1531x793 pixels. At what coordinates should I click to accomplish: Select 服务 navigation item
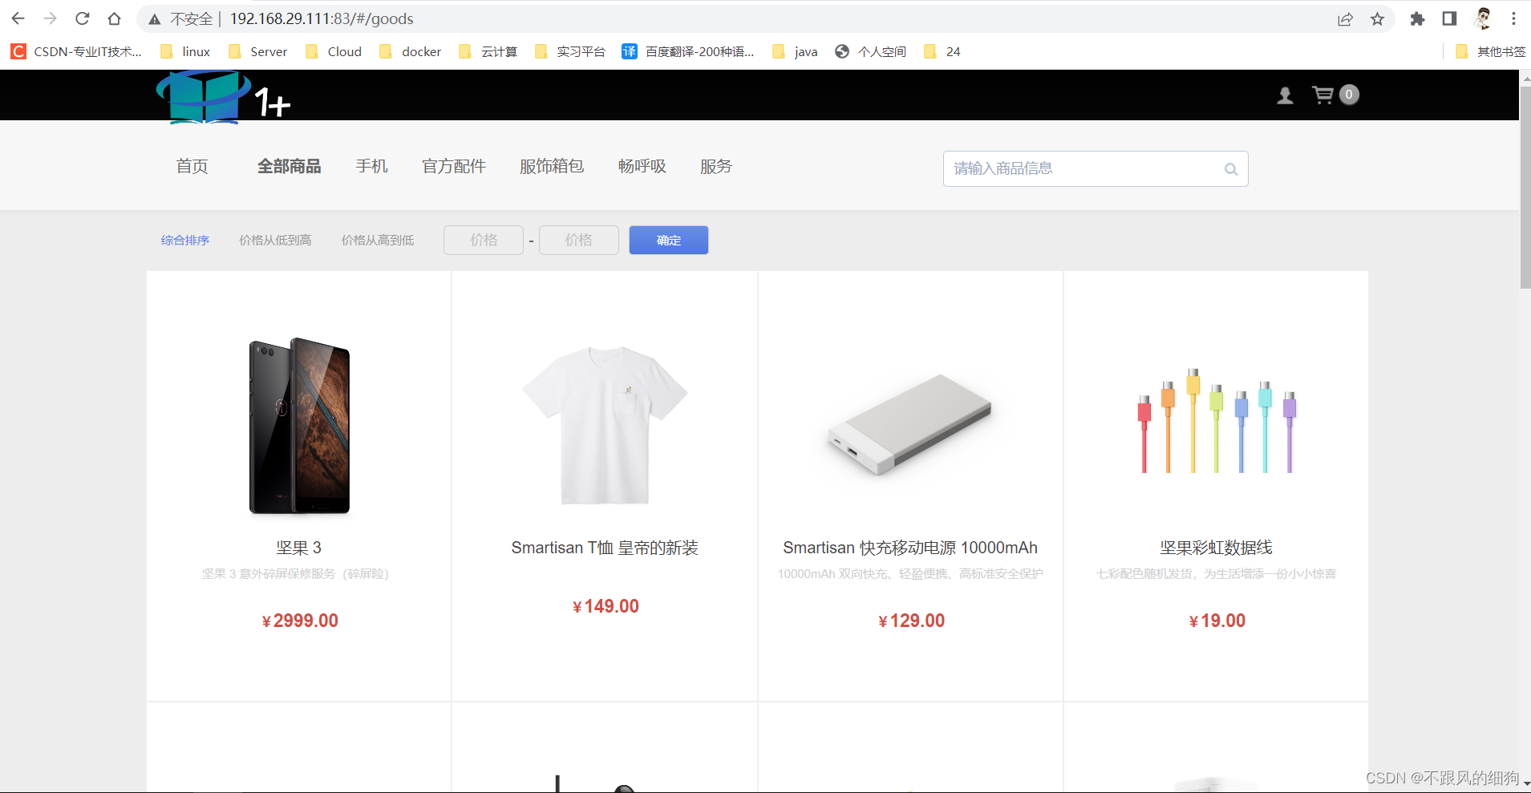click(716, 166)
